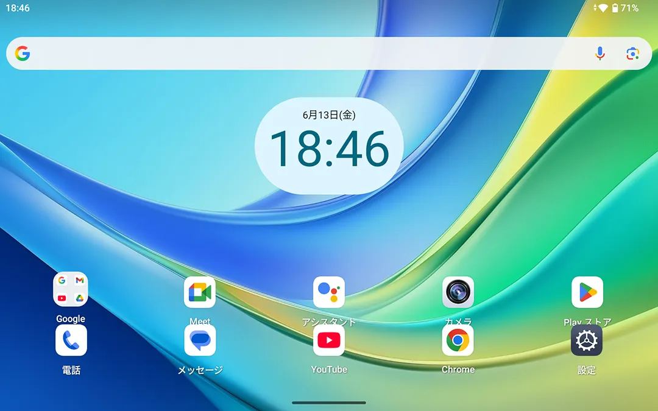Tap the status bar time 18:46

click(x=18, y=8)
